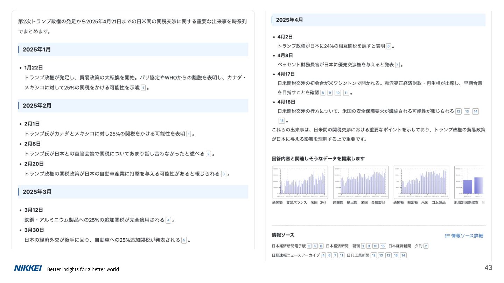Select source badge 9 beside 日本経済新聞 朝刊

369,246
